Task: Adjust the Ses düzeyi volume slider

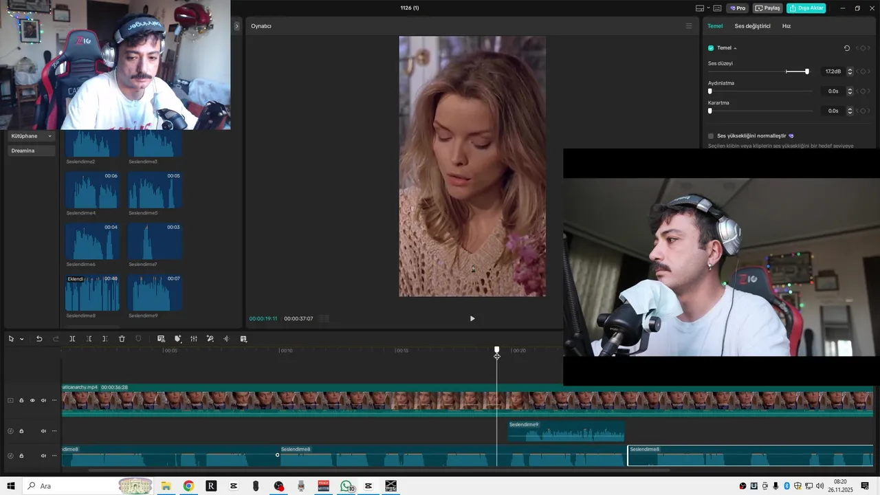Action: tap(807, 71)
